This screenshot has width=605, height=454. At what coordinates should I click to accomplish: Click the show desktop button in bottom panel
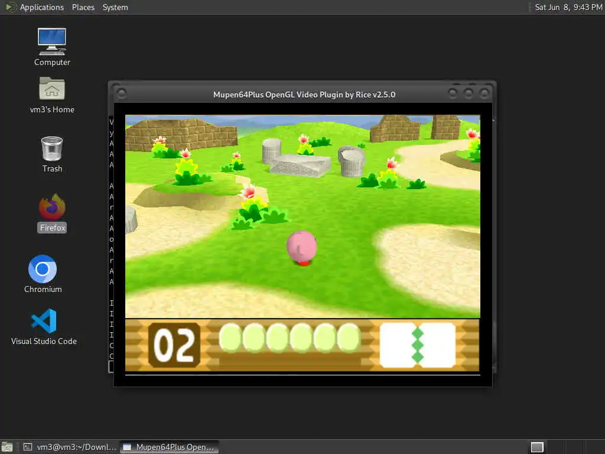(x=7, y=447)
